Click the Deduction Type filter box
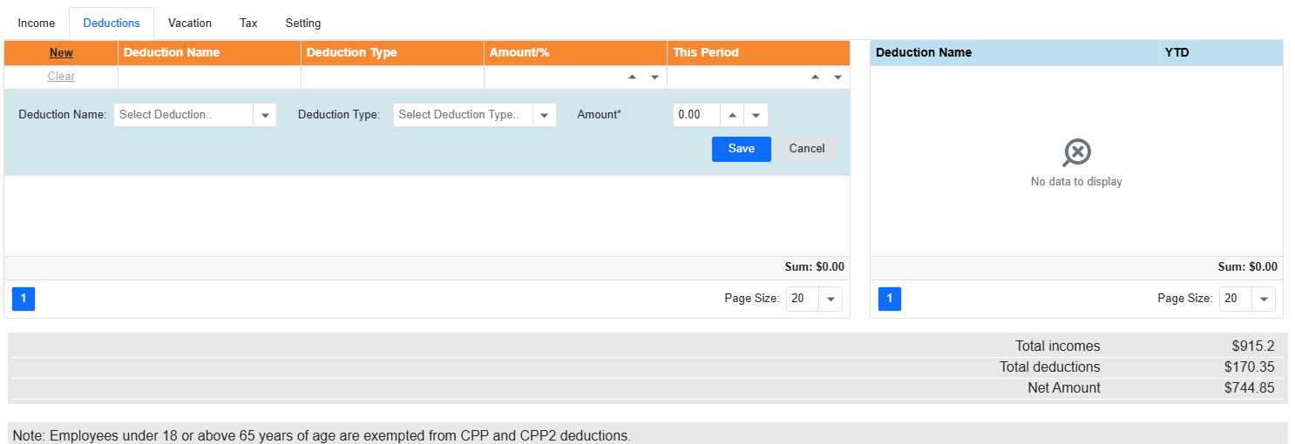1295x444 pixels. 392,77
